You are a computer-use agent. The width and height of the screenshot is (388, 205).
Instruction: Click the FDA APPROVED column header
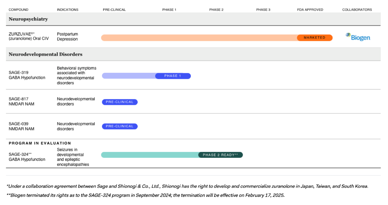(x=310, y=10)
